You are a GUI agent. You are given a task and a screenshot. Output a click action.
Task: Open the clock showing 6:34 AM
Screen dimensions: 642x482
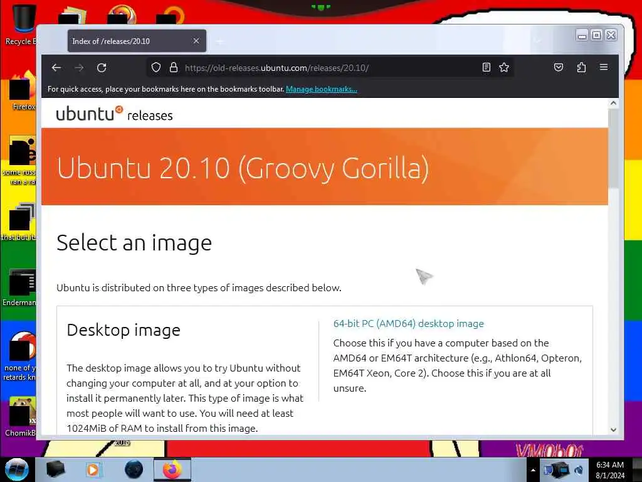coord(610,470)
